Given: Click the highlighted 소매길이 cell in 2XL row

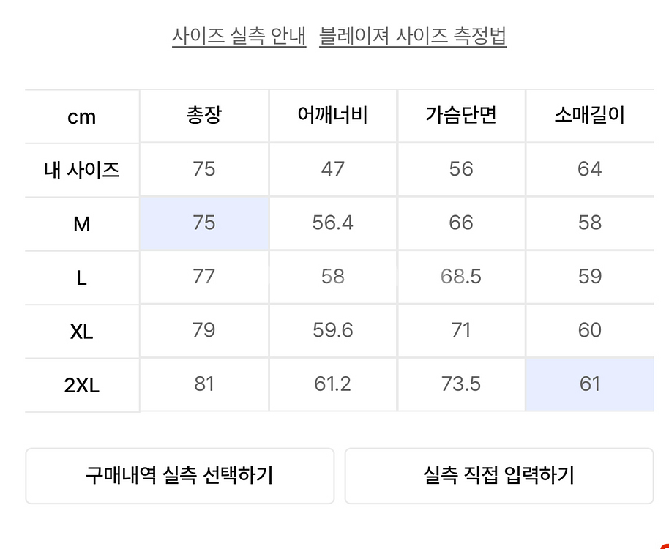Looking at the screenshot, I should click(x=589, y=384).
